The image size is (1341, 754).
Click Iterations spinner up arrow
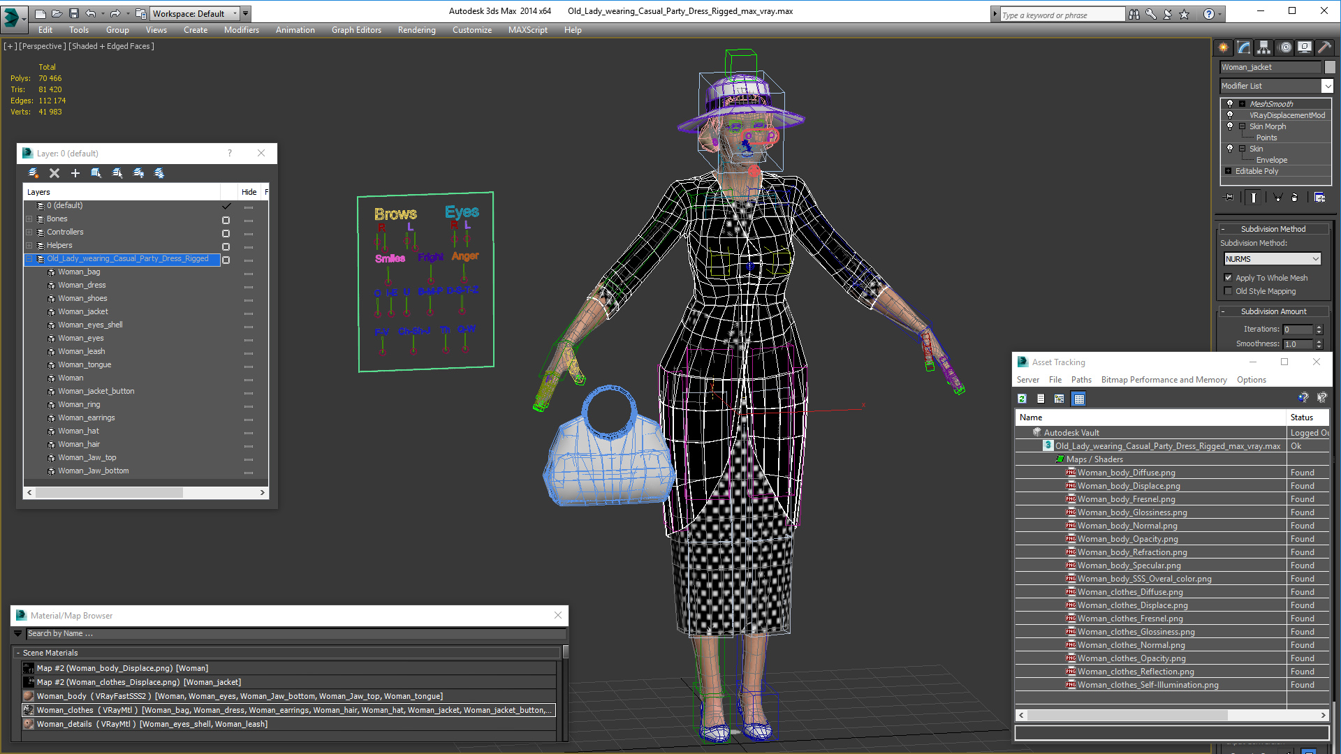(x=1319, y=327)
